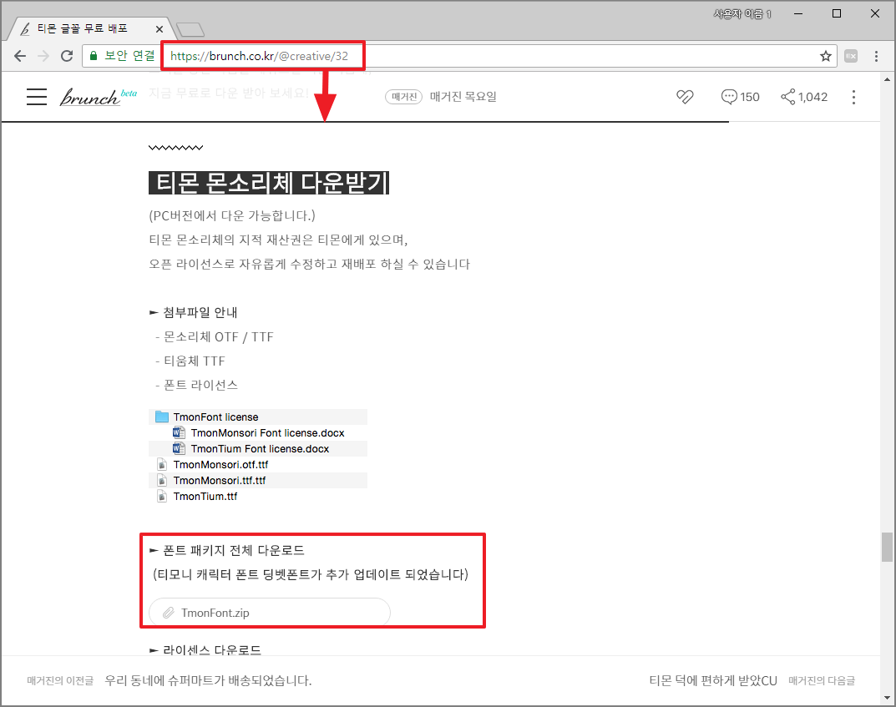Viewport: 896px width, 707px height.
Task: Click the Word icon beside TmonTium Font license.docx
Action: pos(179,448)
